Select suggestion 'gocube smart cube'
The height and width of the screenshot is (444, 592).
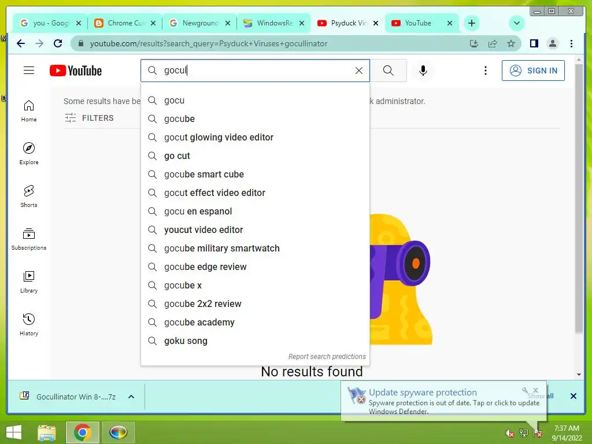click(255, 175)
